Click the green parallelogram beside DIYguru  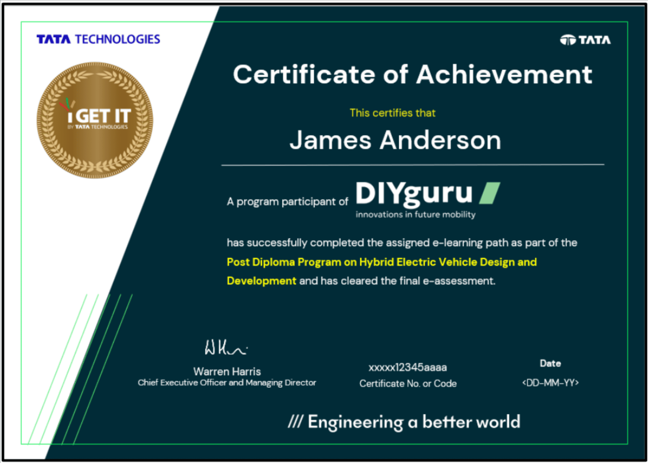click(489, 193)
